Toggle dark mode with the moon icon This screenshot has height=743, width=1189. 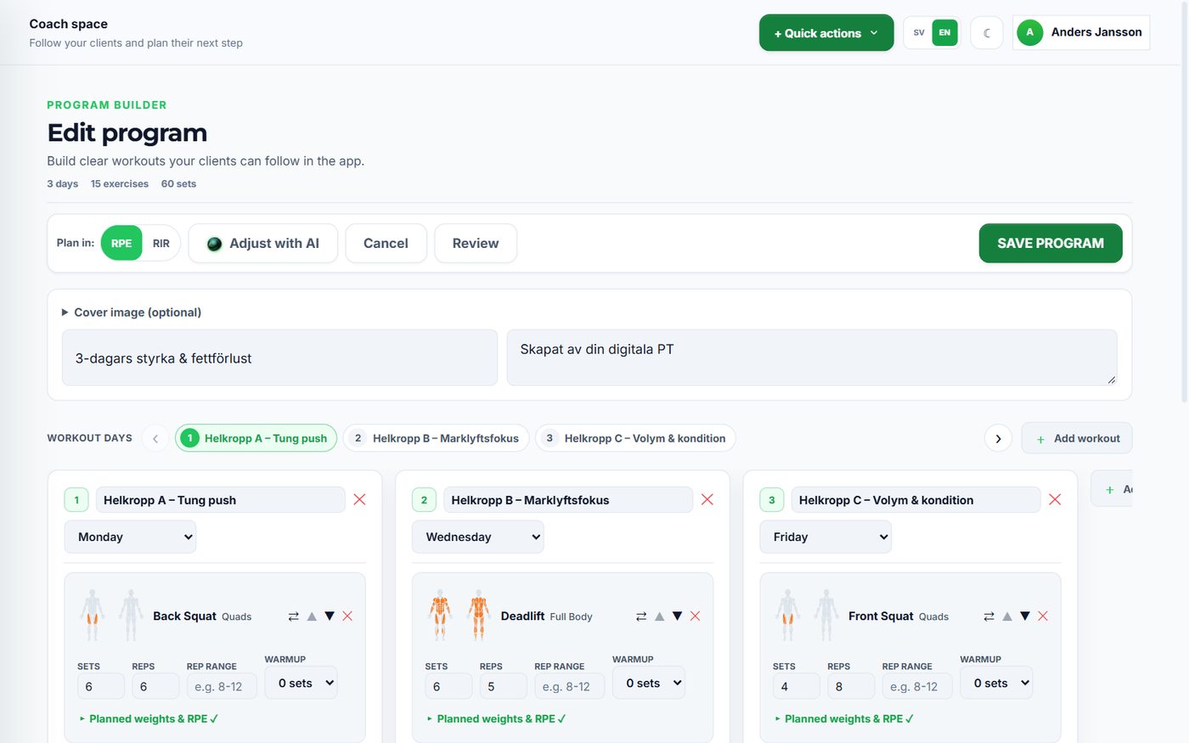click(987, 33)
